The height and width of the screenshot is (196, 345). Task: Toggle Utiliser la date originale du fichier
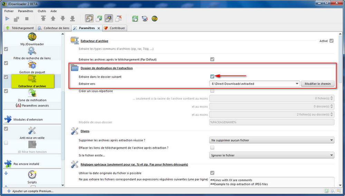point(212,173)
